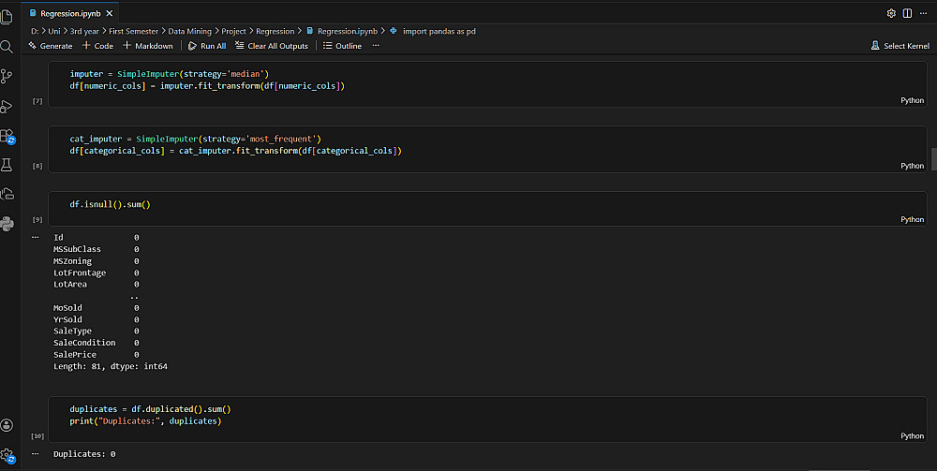Viewport: 937px width, 471px height.
Task: Open the Manage gear menu
Action: click(7, 455)
